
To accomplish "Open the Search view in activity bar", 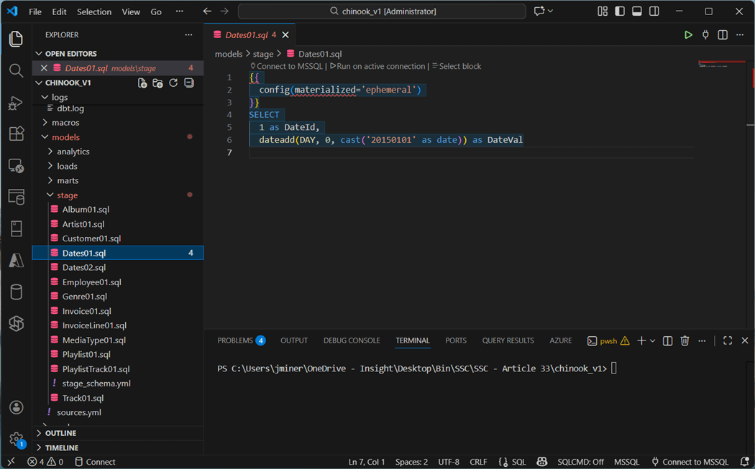I will click(x=16, y=70).
